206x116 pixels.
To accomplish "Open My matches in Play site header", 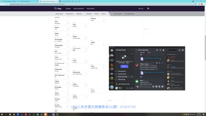I will tap(91, 9).
